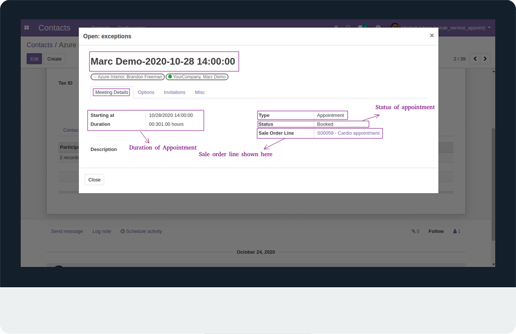Go to next record arrow
Screen dimensions: 516x334
pyautogui.click(x=486, y=59)
